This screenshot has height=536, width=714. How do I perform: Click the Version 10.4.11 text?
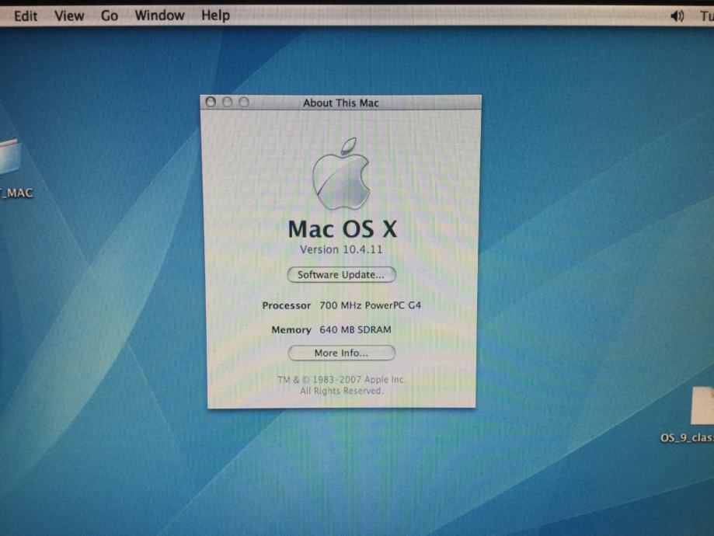coord(341,249)
